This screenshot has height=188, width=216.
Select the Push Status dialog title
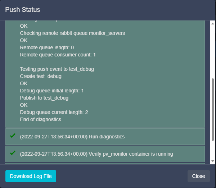click(23, 10)
